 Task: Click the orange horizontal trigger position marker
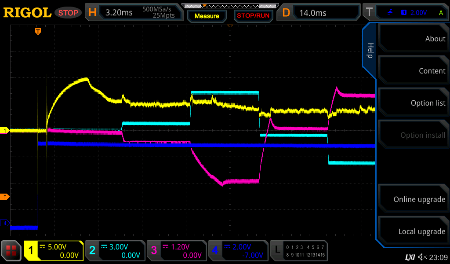click(38, 31)
